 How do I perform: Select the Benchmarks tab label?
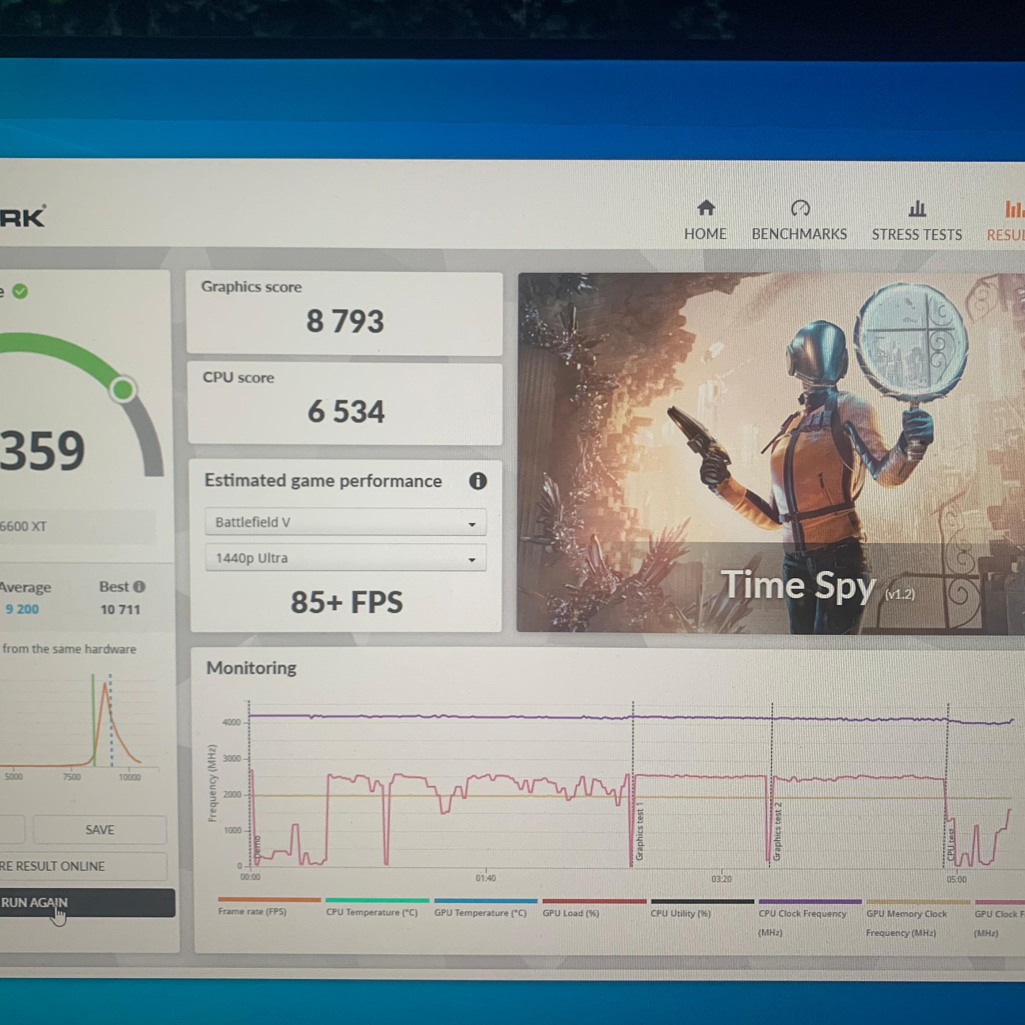799,234
